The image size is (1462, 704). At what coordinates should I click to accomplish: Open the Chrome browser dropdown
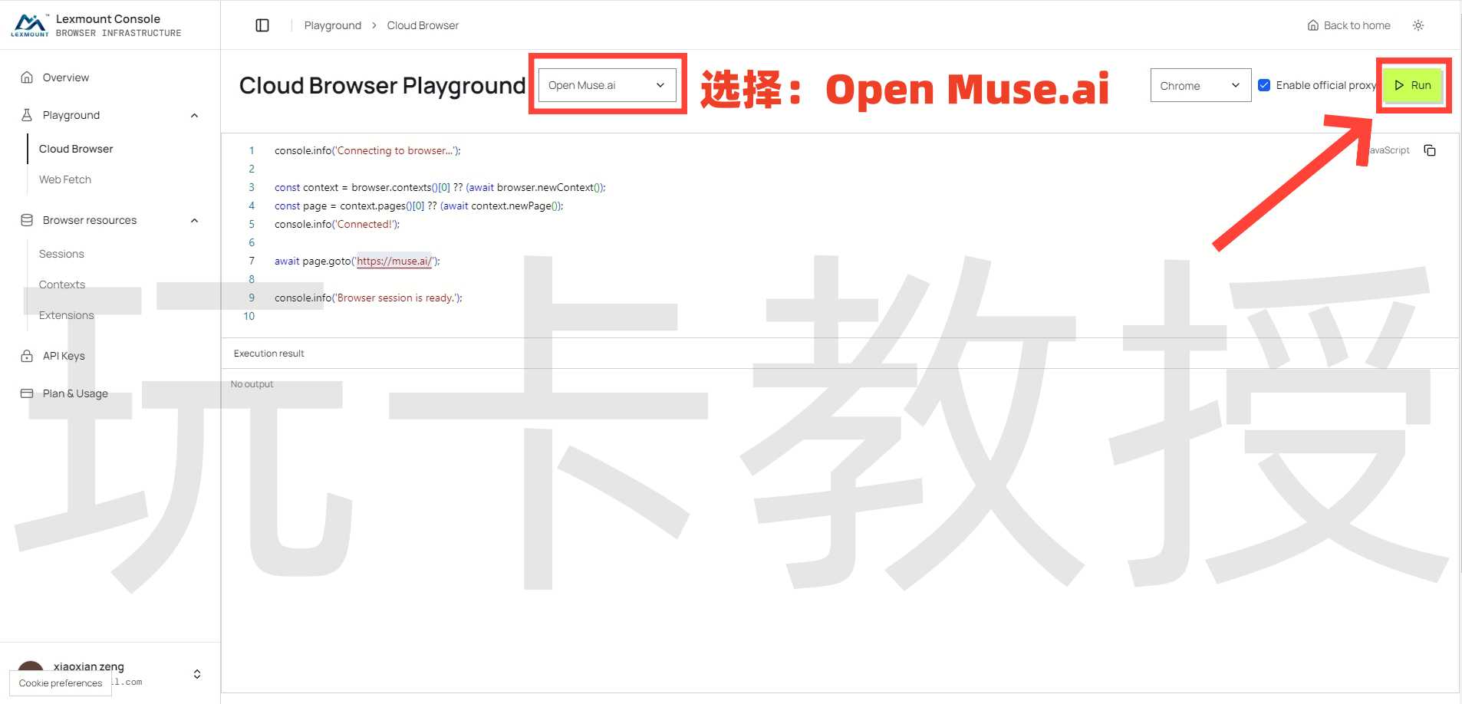pyautogui.click(x=1200, y=85)
